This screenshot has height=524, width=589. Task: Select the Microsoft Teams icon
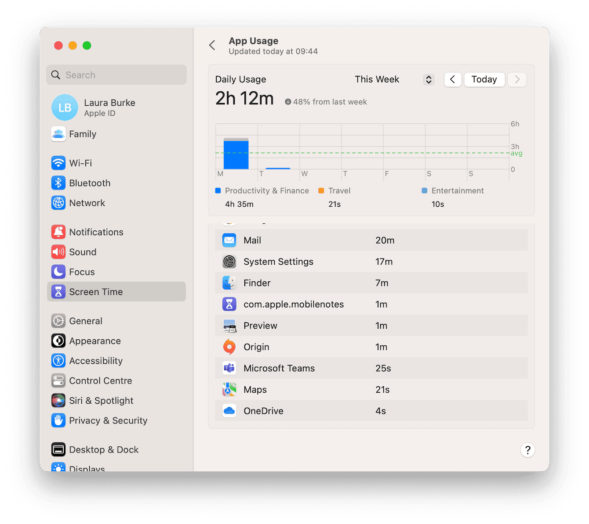coord(229,368)
